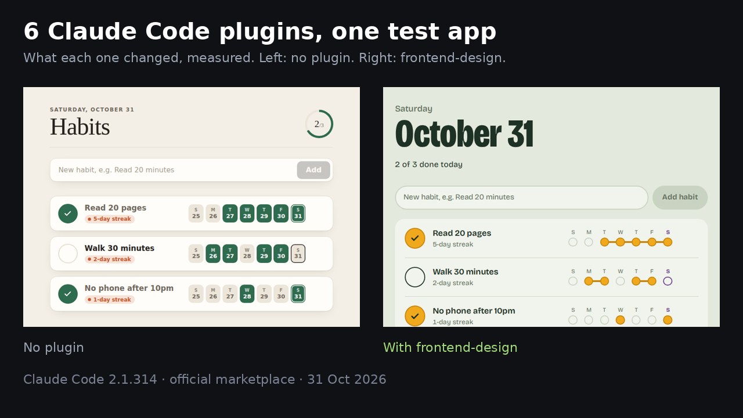The height and width of the screenshot is (418, 743).
Task: Check off Read 20 pages in no-plugin app
Action: (68, 214)
